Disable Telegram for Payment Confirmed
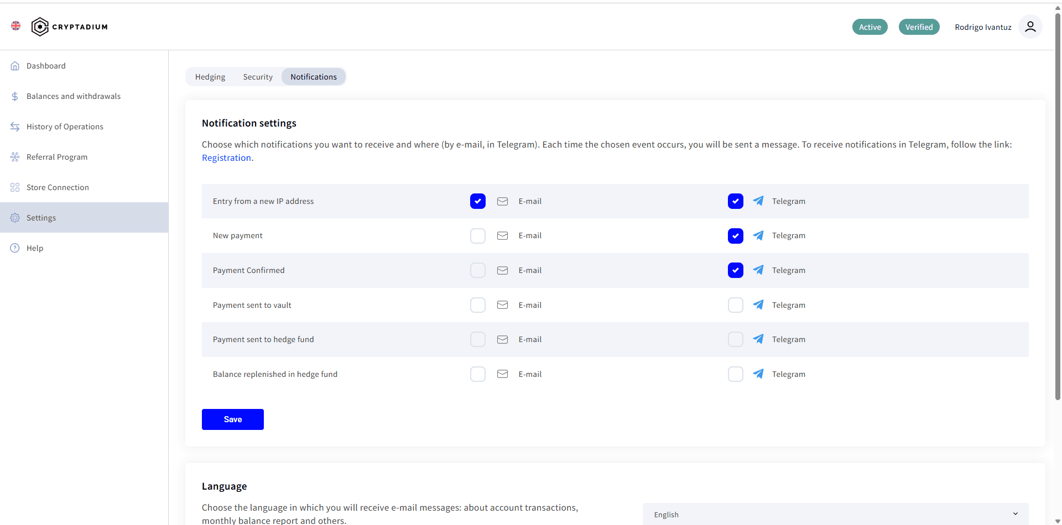 tap(736, 270)
